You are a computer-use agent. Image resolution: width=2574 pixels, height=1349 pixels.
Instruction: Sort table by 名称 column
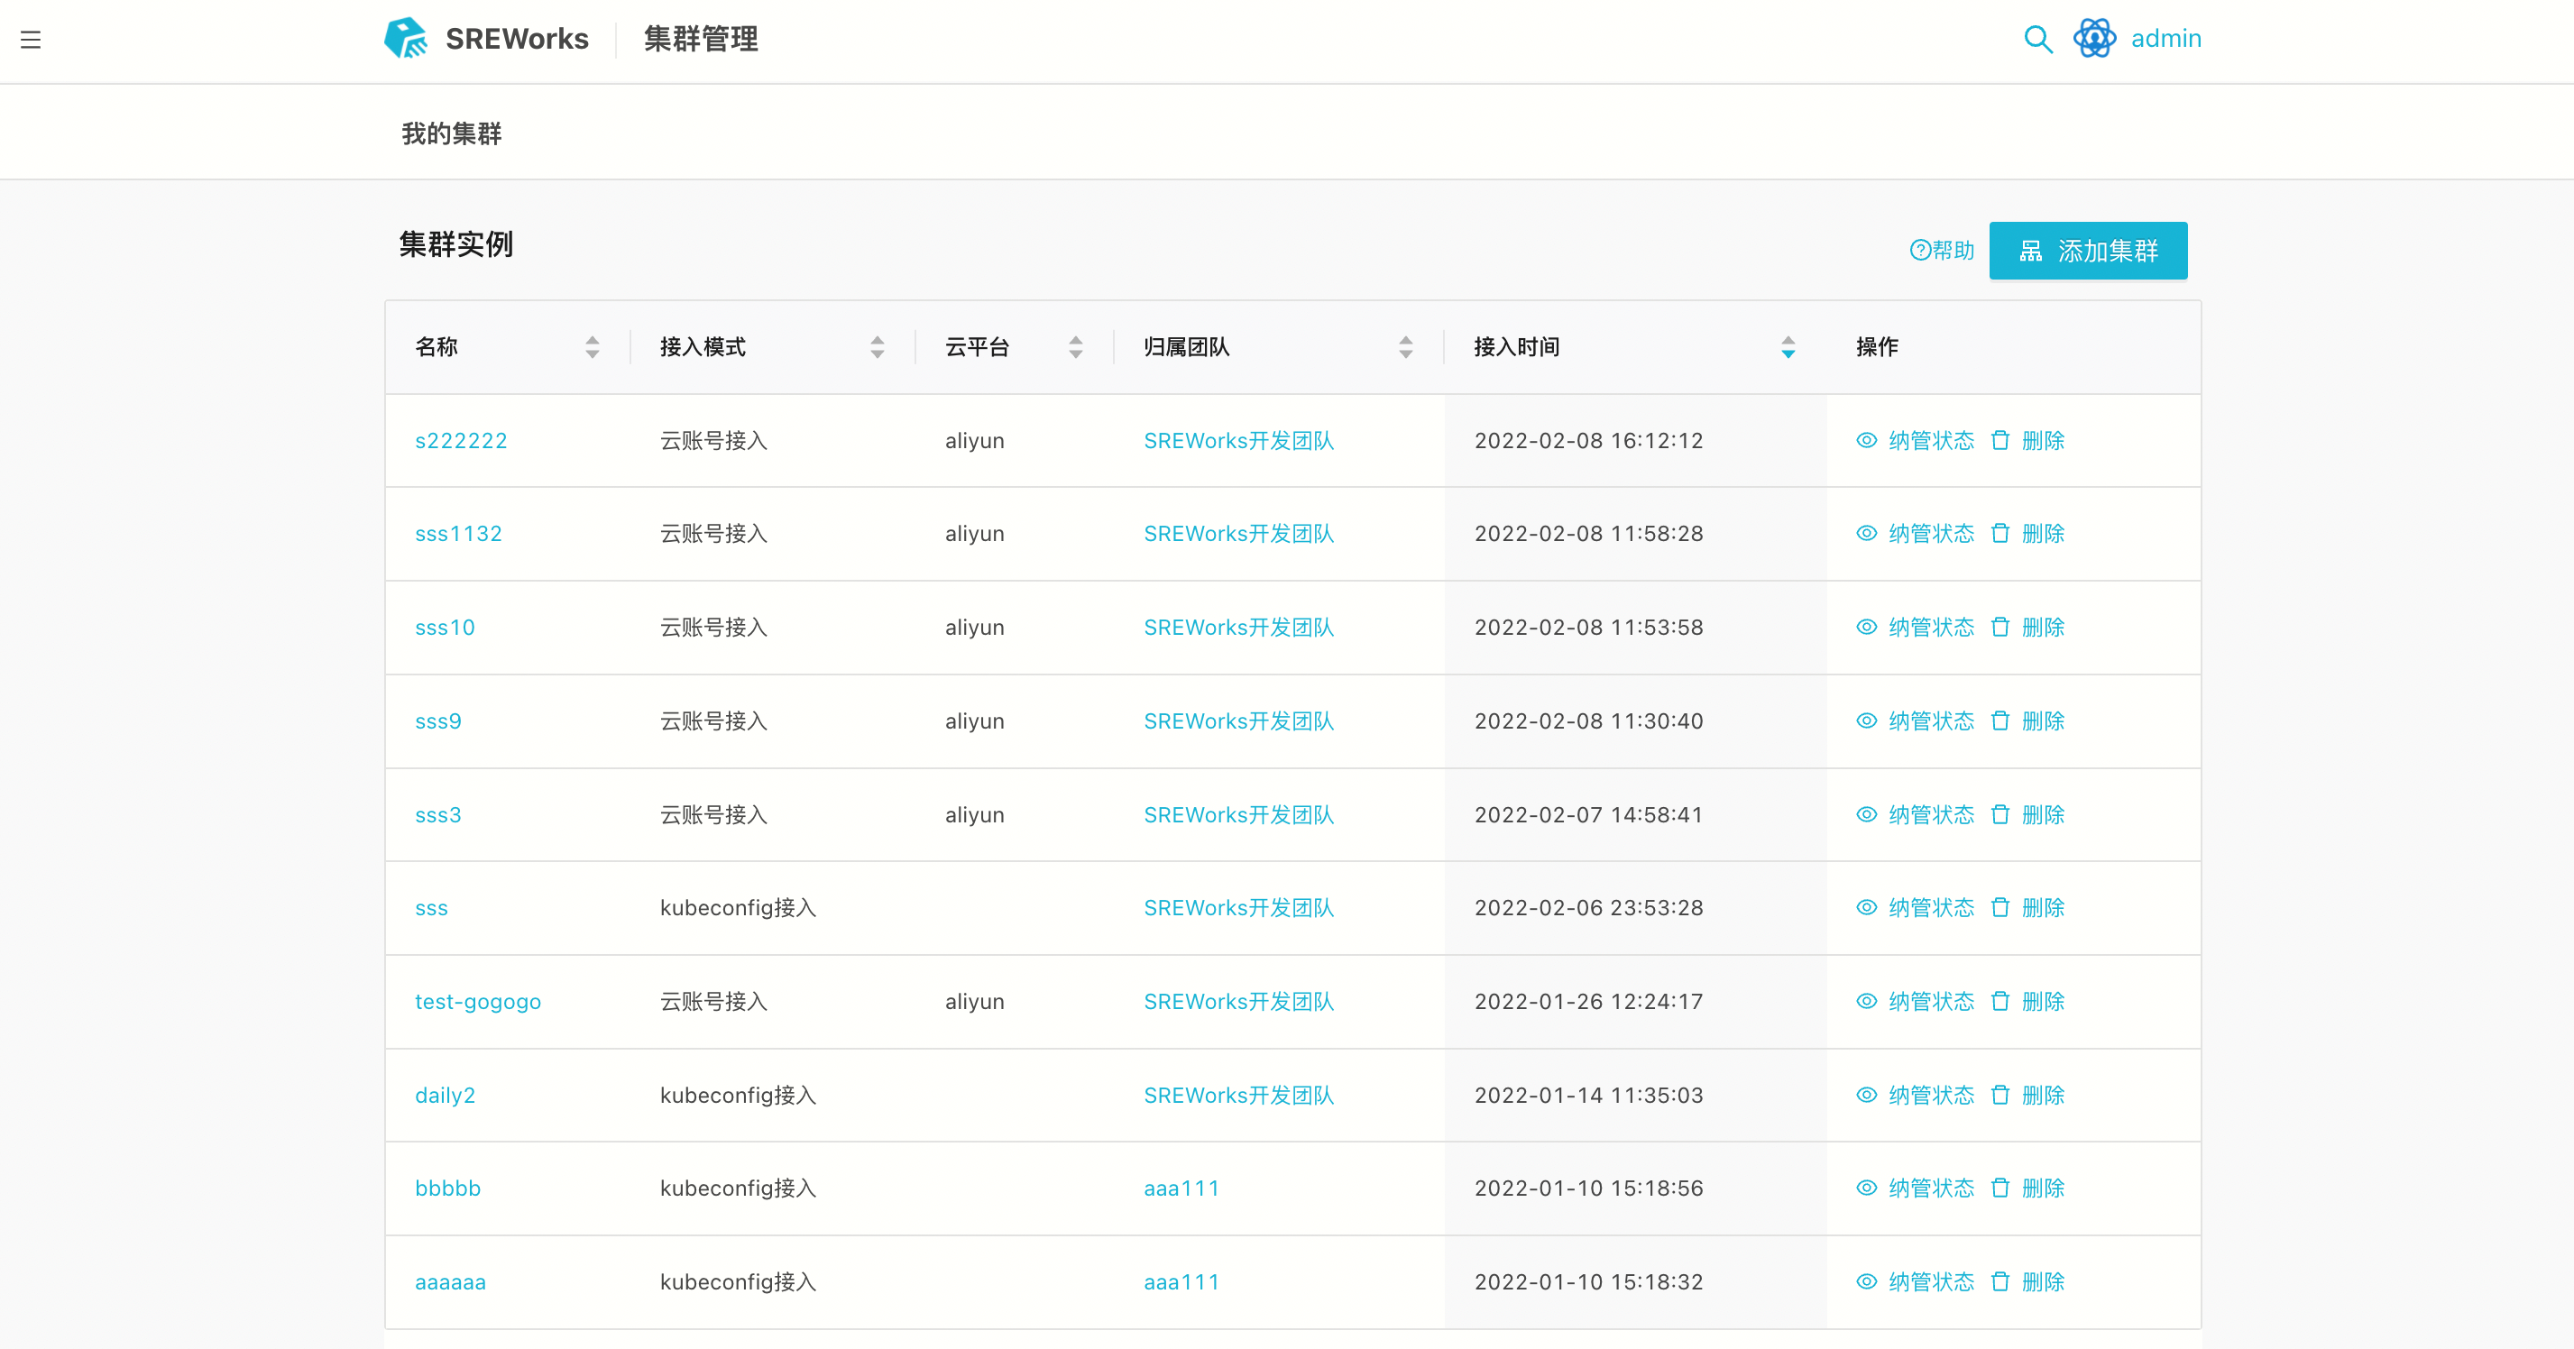[x=592, y=347]
